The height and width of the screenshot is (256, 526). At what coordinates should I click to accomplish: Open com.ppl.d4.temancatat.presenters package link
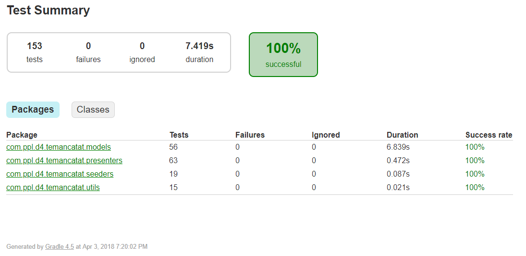click(x=64, y=161)
